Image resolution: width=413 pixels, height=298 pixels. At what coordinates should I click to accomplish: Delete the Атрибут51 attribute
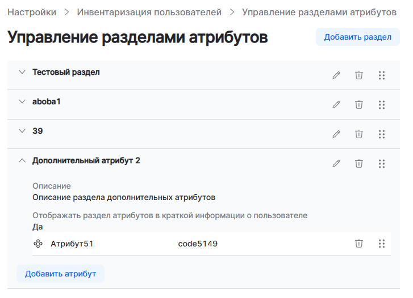pos(359,244)
